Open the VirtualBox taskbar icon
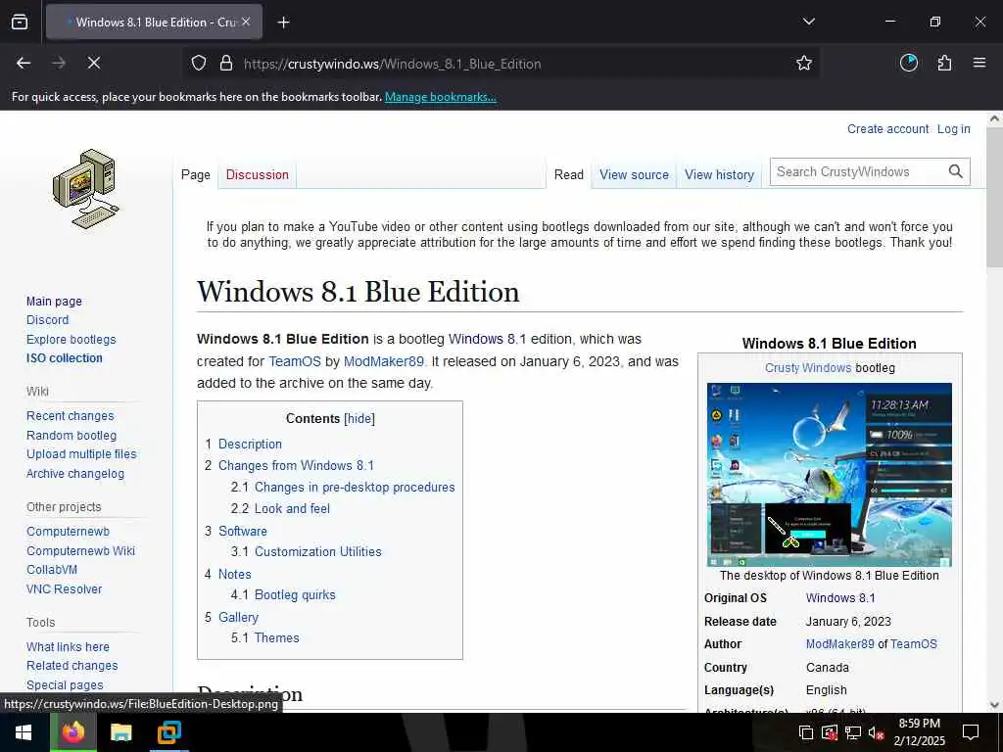 (168, 732)
